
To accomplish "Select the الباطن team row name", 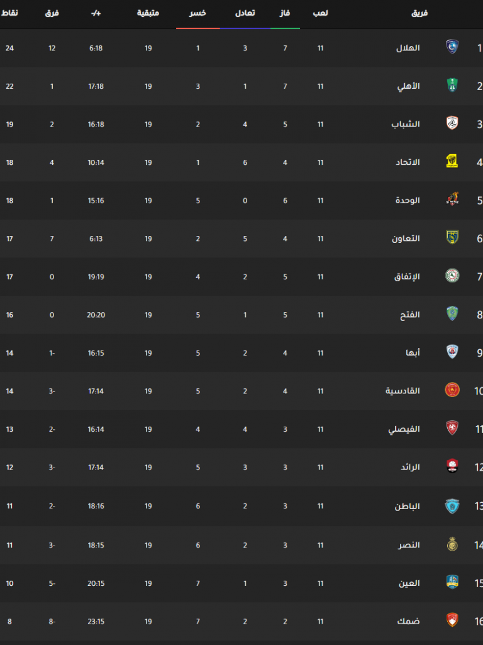I will click(408, 506).
